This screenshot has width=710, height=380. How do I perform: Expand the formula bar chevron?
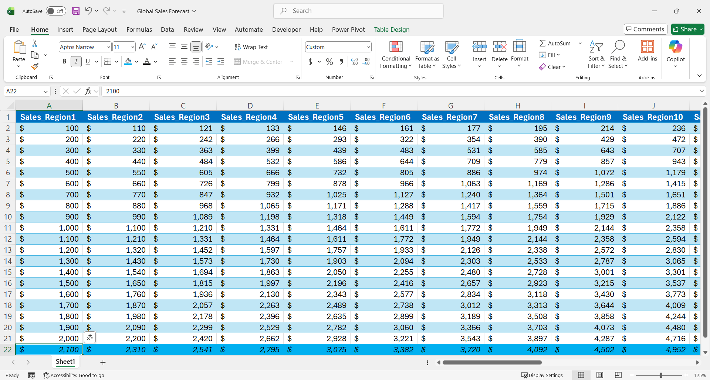click(x=701, y=91)
